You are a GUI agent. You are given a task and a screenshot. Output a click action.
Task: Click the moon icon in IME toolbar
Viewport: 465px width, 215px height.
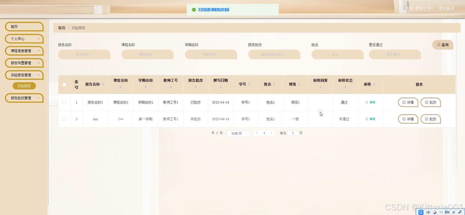point(434,212)
